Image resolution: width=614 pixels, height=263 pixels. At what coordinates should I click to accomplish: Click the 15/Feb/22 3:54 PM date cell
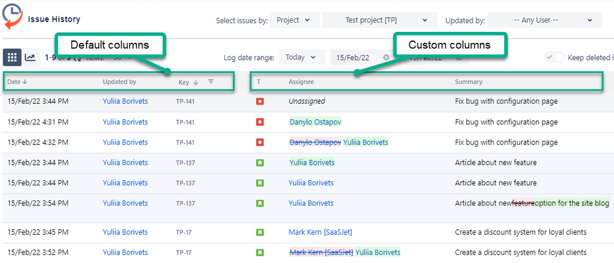click(x=38, y=203)
